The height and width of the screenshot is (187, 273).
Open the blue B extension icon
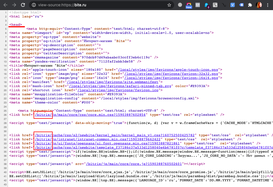(241, 5)
